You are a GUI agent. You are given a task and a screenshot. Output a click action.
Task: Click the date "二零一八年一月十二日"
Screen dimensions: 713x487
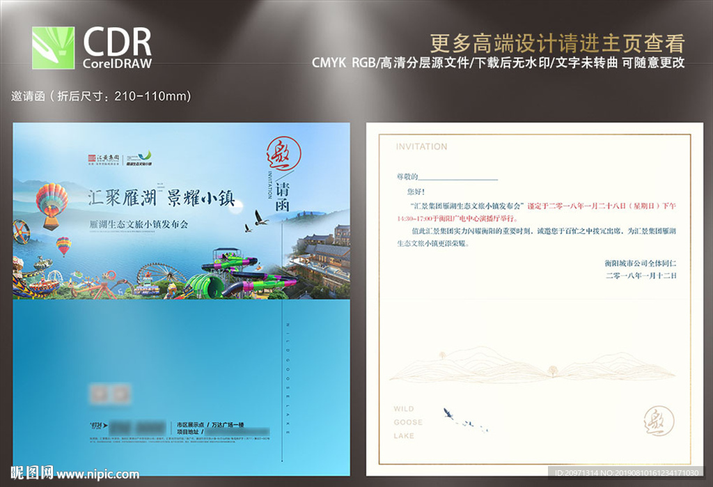tap(641, 275)
